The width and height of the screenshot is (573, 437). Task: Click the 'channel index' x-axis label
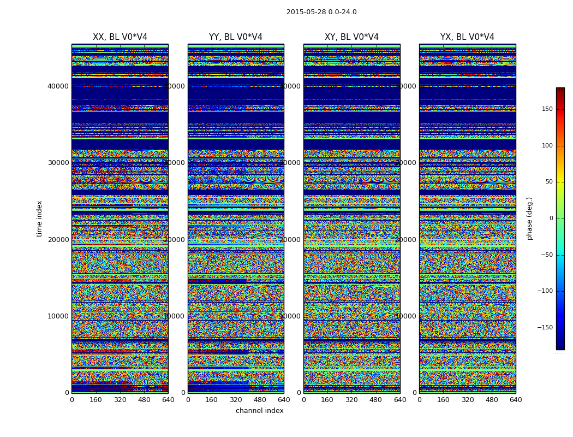[259, 411]
